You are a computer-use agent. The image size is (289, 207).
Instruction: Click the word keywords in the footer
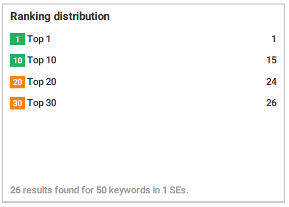click(129, 190)
